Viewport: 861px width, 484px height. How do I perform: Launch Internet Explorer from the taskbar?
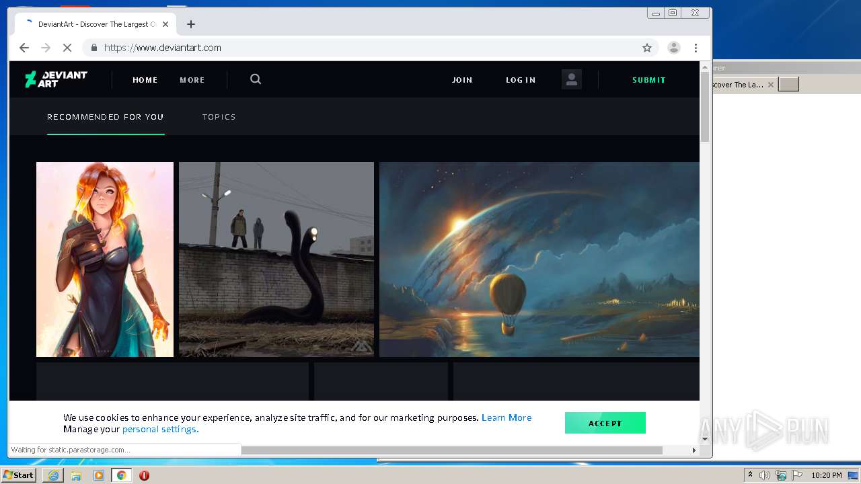(53, 475)
